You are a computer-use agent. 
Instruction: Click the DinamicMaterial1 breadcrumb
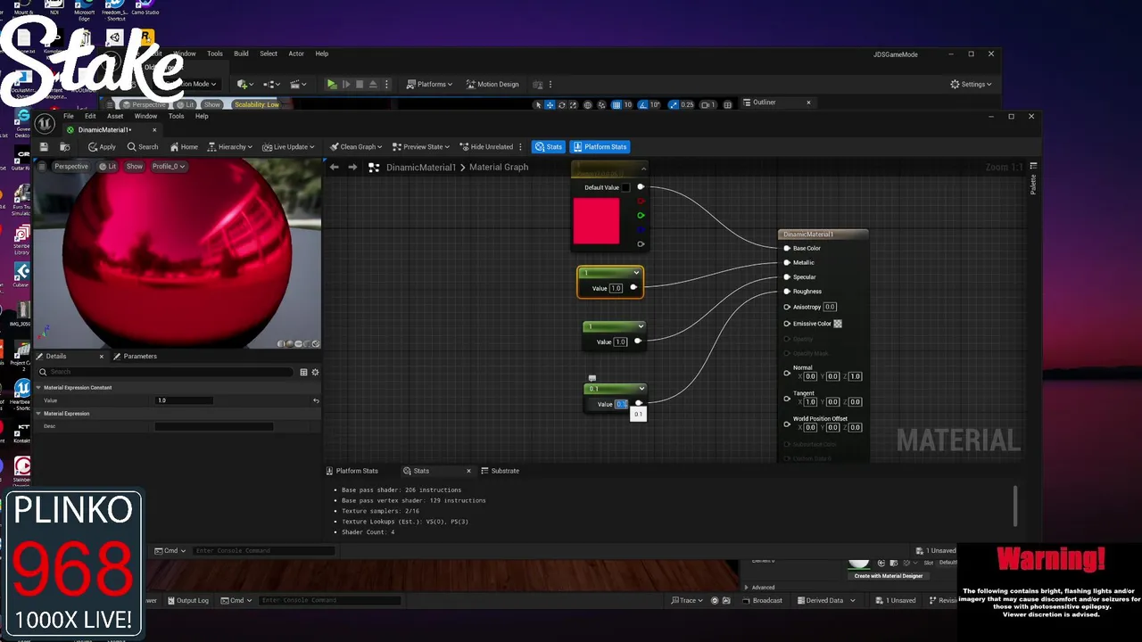click(x=421, y=167)
